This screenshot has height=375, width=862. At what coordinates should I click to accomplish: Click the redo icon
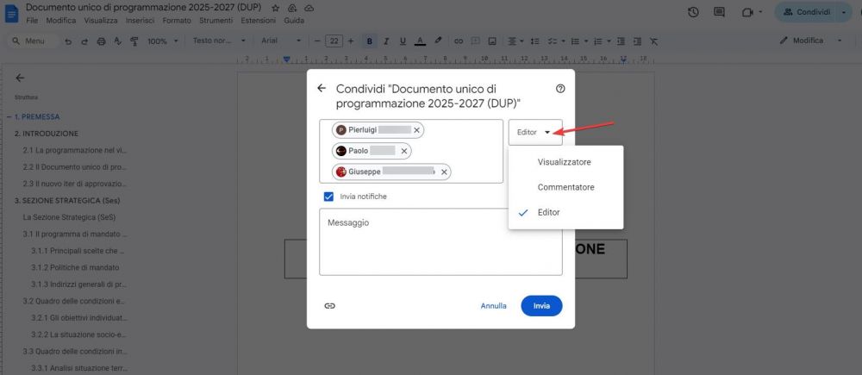point(84,41)
